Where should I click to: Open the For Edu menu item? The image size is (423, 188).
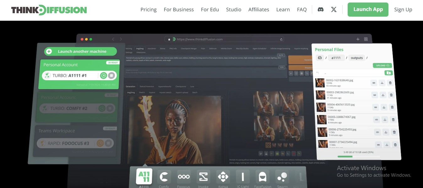pyautogui.click(x=210, y=9)
